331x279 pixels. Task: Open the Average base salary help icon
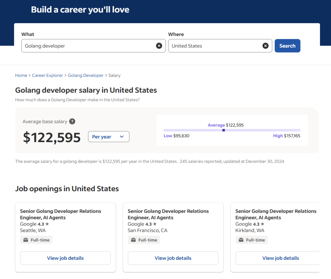72,121
